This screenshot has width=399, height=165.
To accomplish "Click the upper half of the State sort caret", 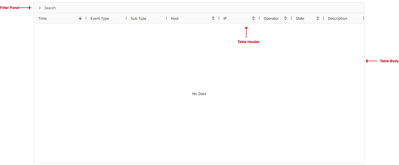I will 318,17.
